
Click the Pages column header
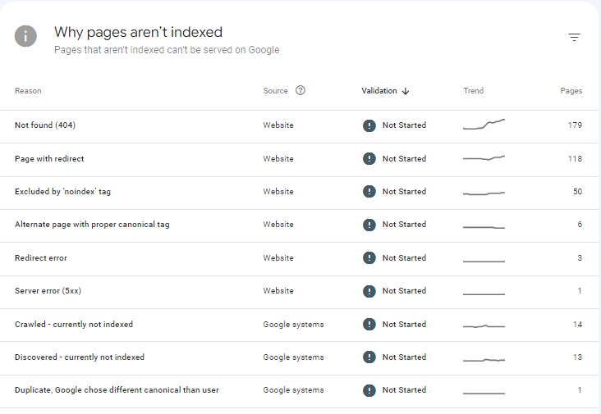[x=571, y=91]
